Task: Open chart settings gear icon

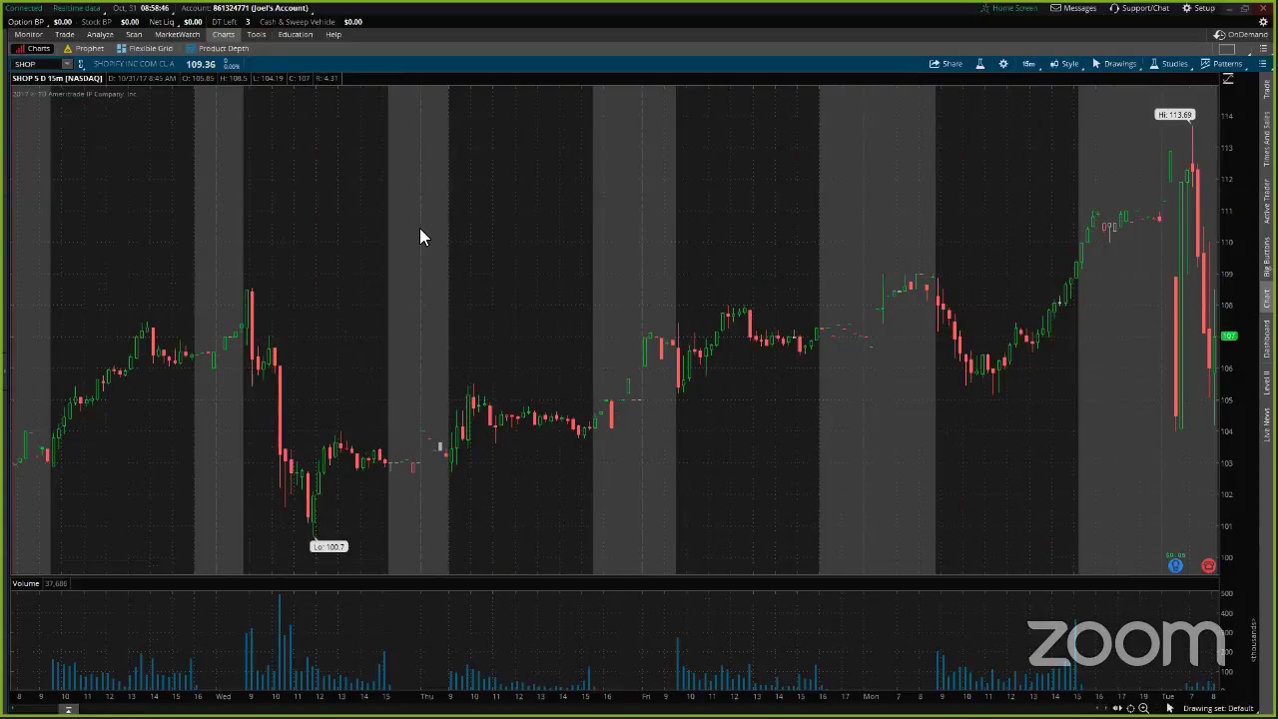Action: click(1003, 64)
